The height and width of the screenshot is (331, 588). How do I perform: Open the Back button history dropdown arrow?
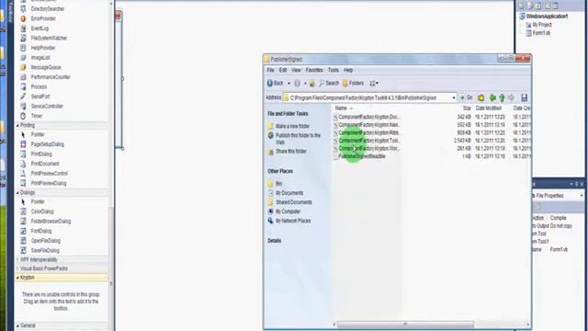click(x=288, y=84)
